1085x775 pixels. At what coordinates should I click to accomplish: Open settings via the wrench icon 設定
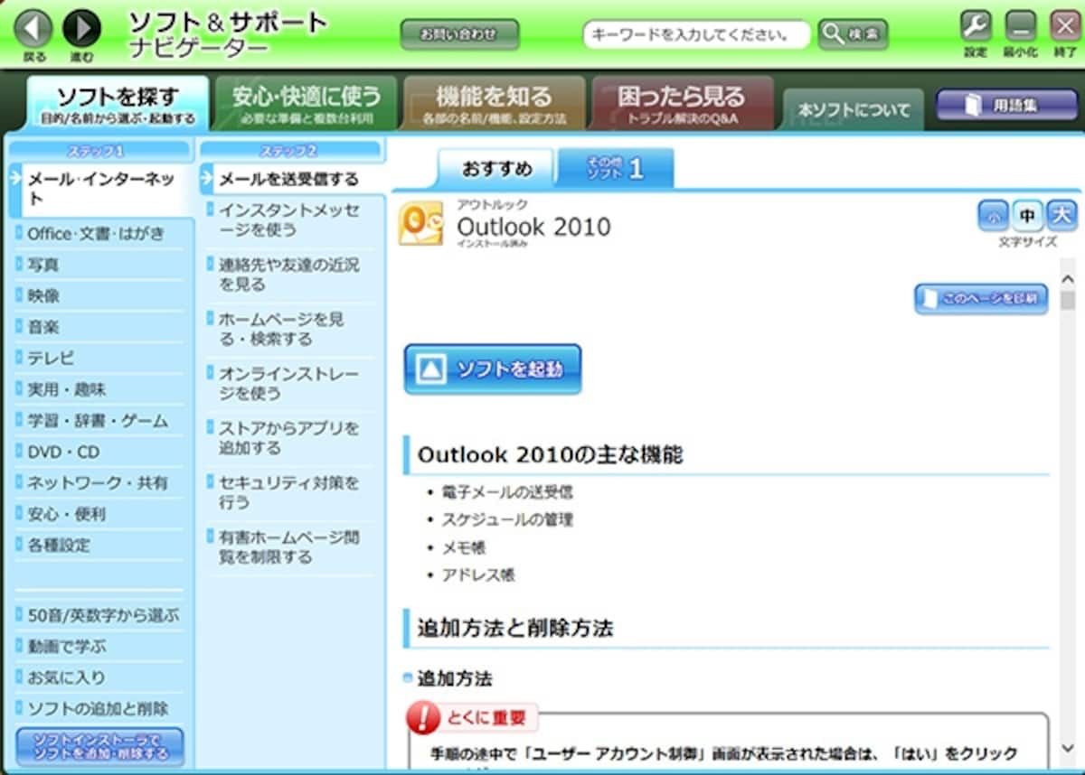[976, 25]
